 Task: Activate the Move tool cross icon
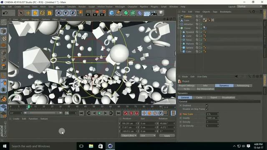coord(28,13)
